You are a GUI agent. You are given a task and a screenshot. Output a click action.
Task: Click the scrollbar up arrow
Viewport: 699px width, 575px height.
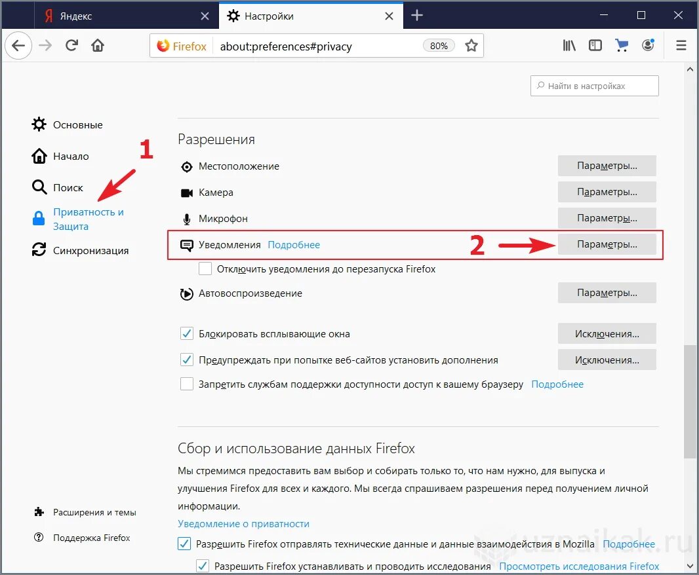point(690,69)
